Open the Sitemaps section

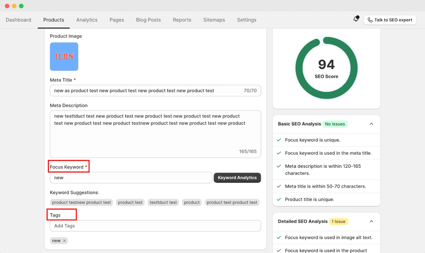(214, 20)
